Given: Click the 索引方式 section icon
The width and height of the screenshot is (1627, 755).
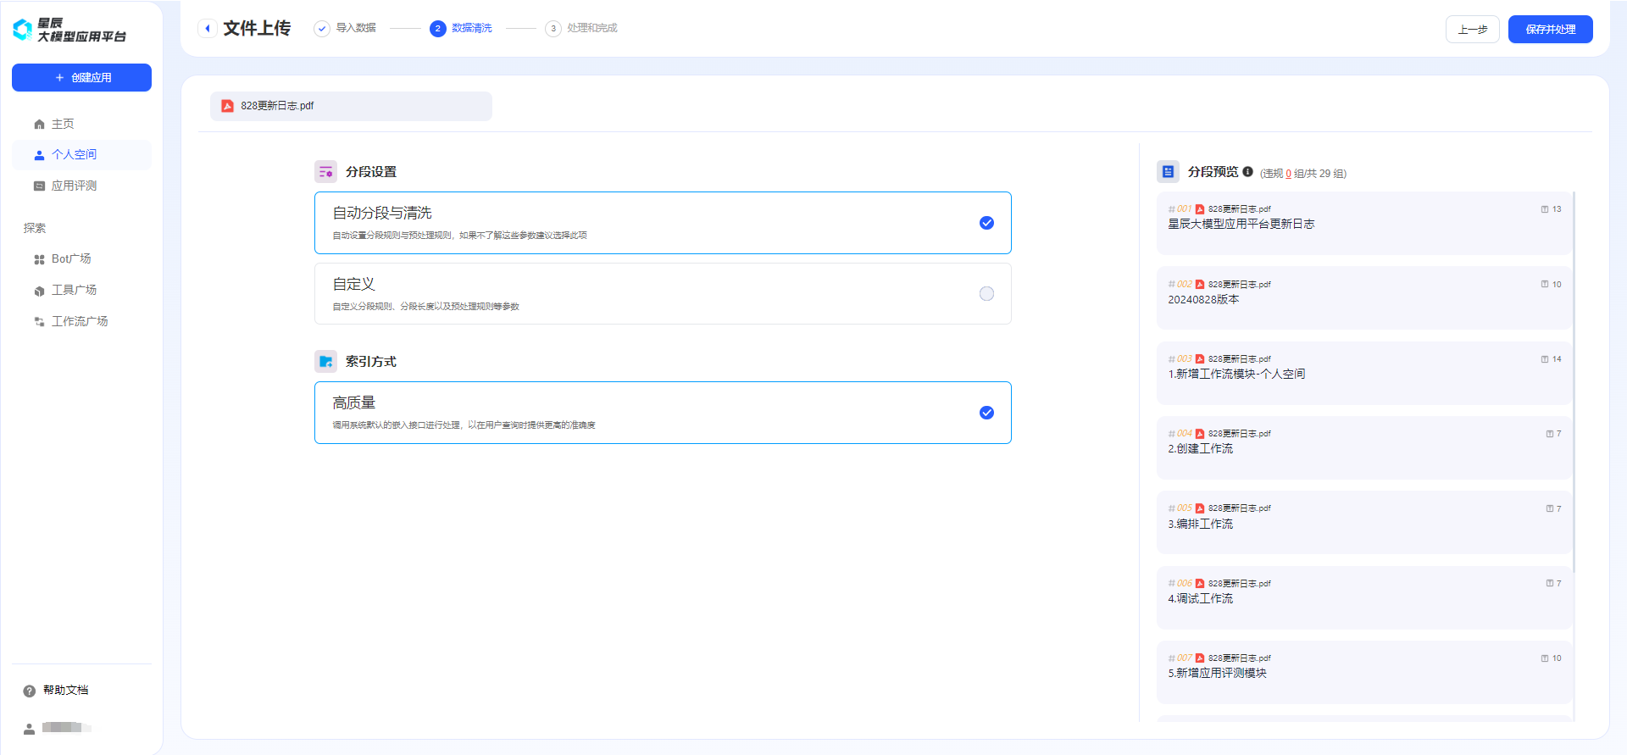Looking at the screenshot, I should (325, 362).
